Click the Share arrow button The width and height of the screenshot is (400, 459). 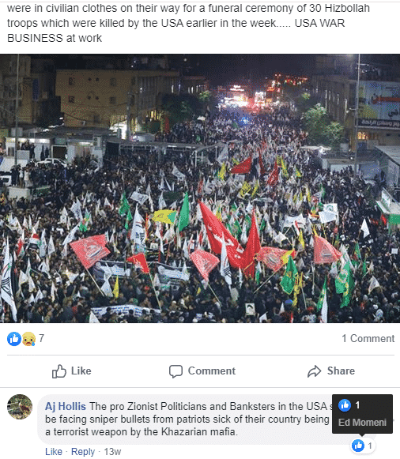point(331,371)
